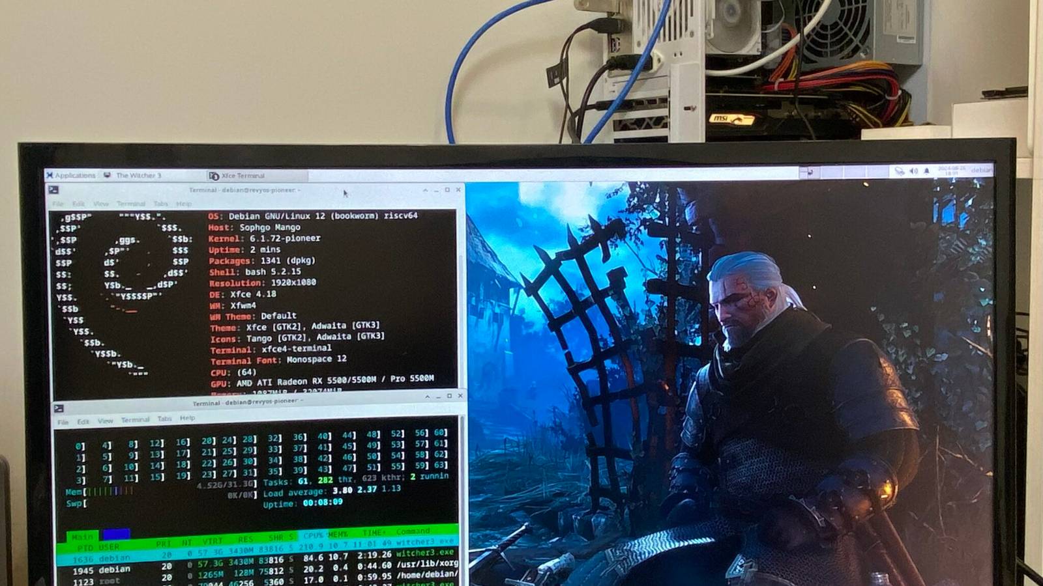Screen dimensions: 1043x586
Task: Shade top terminal using roll-up arrow button
Action: tap(425, 190)
